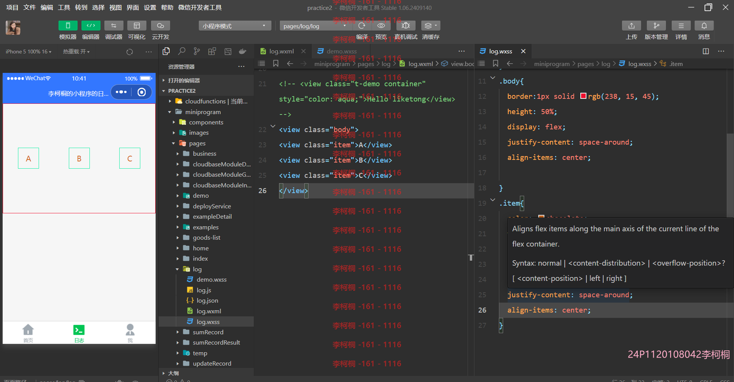This screenshot has height=382, width=734.
Task: Refresh the simulator
Action: [130, 52]
